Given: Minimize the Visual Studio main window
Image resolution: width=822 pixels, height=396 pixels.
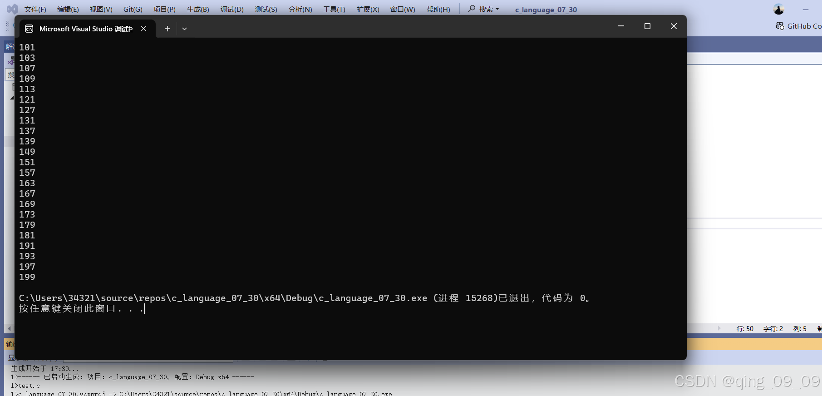Looking at the screenshot, I should (806, 10).
